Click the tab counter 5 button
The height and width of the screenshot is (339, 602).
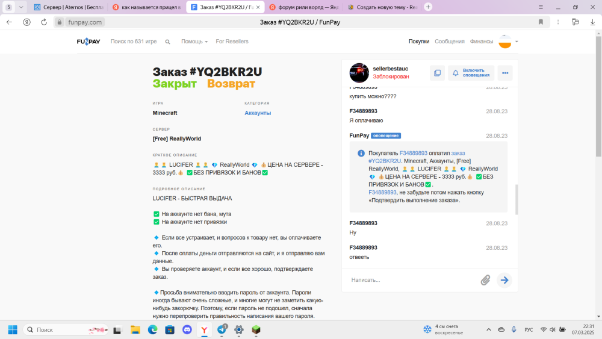pyautogui.click(x=8, y=7)
